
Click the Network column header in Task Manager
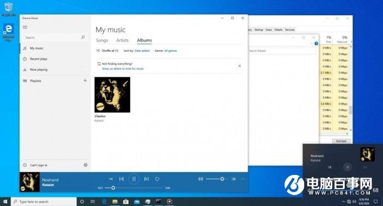pos(343,39)
